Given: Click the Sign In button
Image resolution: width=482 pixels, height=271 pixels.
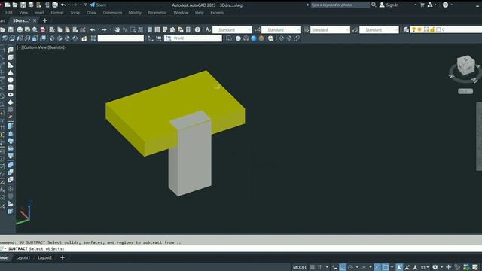Looking at the screenshot, I should click(389, 5).
